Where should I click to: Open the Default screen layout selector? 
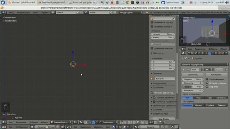tap(66, 13)
